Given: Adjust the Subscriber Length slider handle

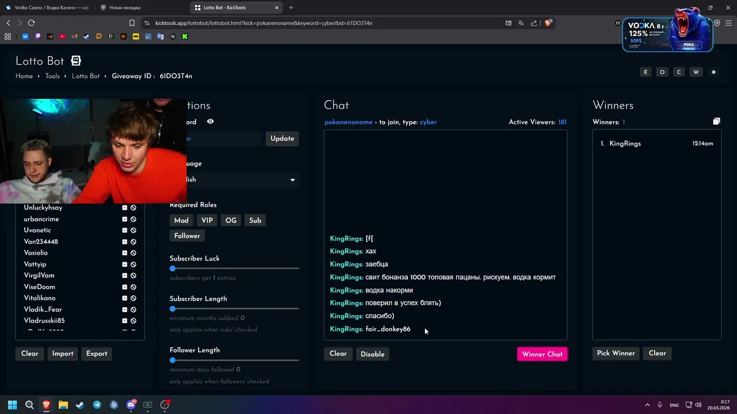Looking at the screenshot, I should coord(173,309).
